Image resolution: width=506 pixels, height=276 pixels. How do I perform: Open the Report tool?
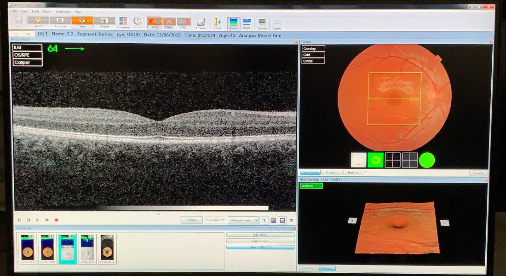pos(104,22)
